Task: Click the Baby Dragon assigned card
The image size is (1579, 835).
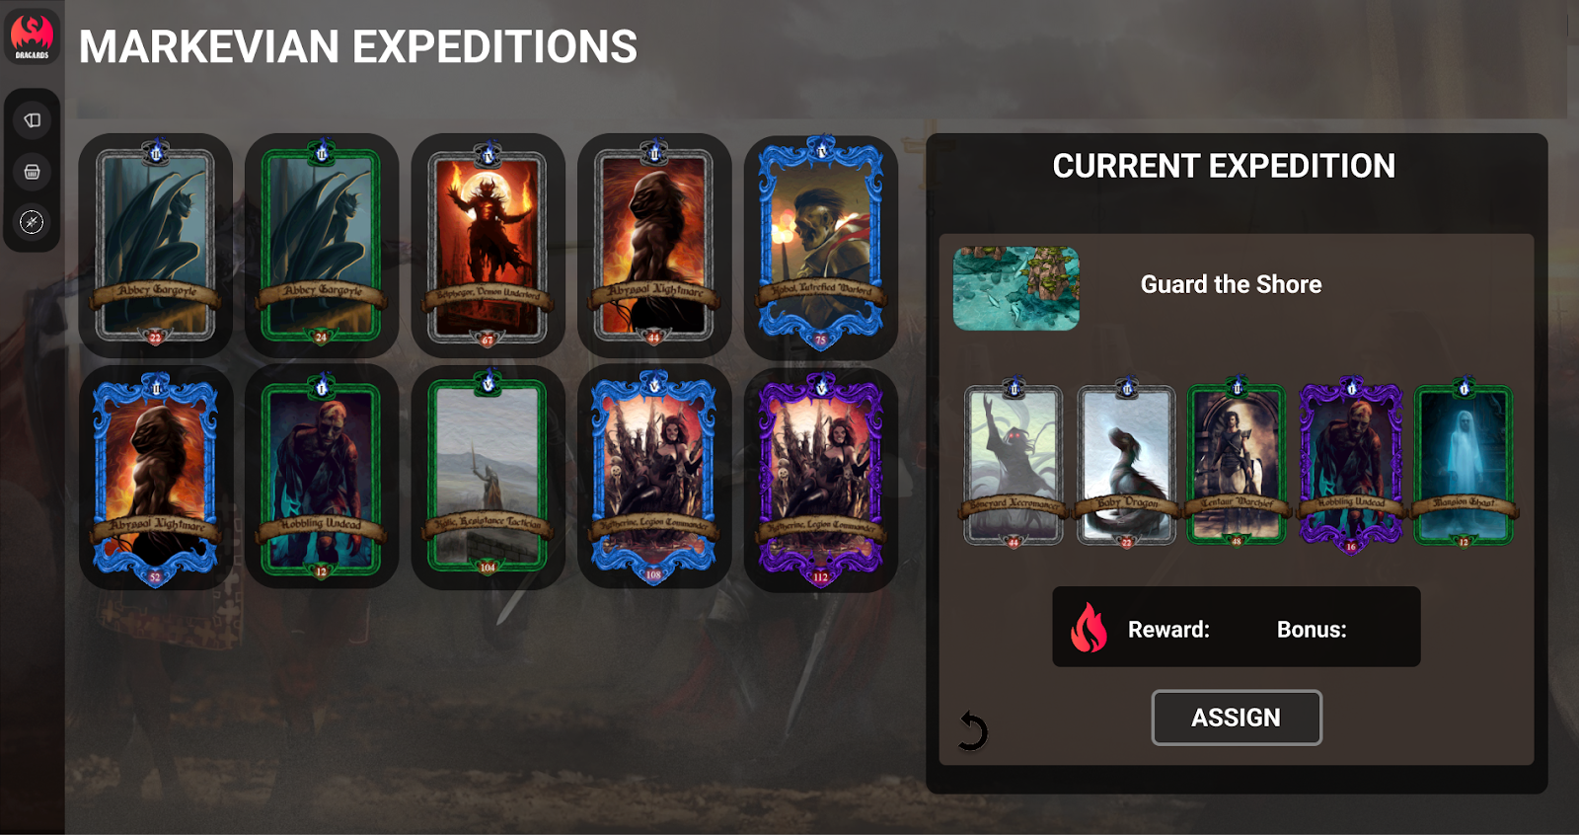Action: pos(1127,464)
